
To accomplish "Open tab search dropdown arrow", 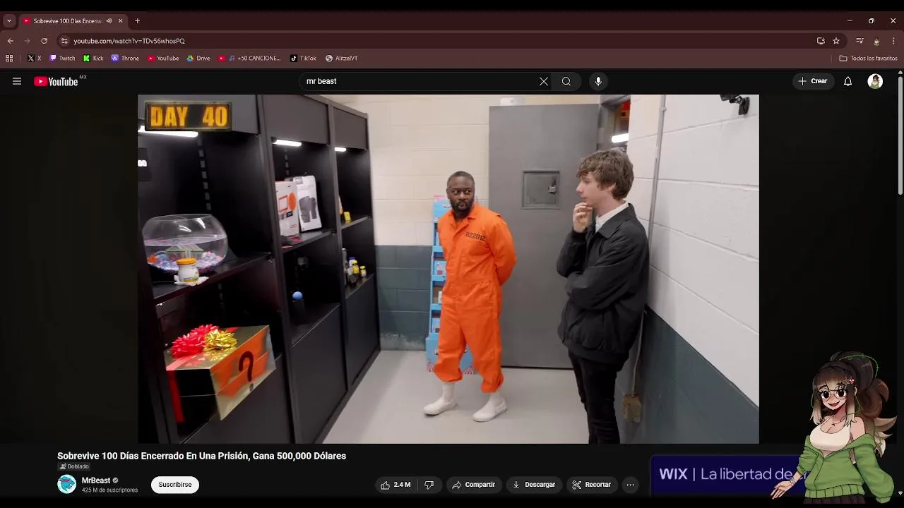I will (9, 21).
